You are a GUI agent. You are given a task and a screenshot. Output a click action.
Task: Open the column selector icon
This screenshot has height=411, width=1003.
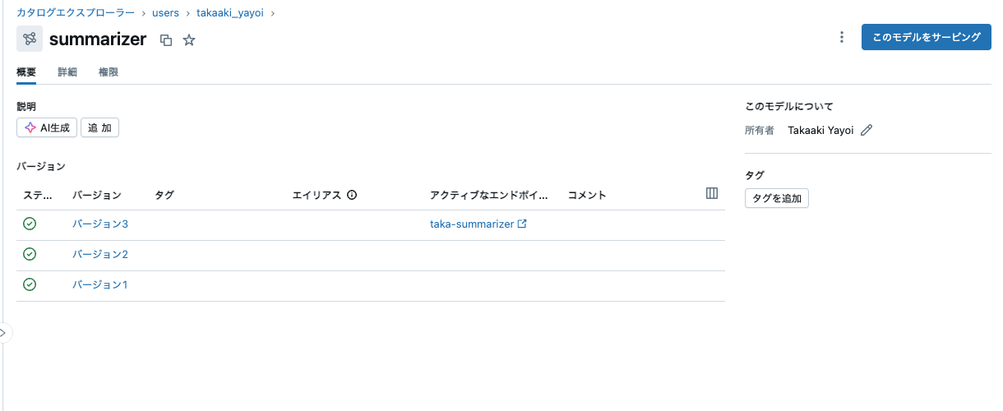[x=712, y=193]
